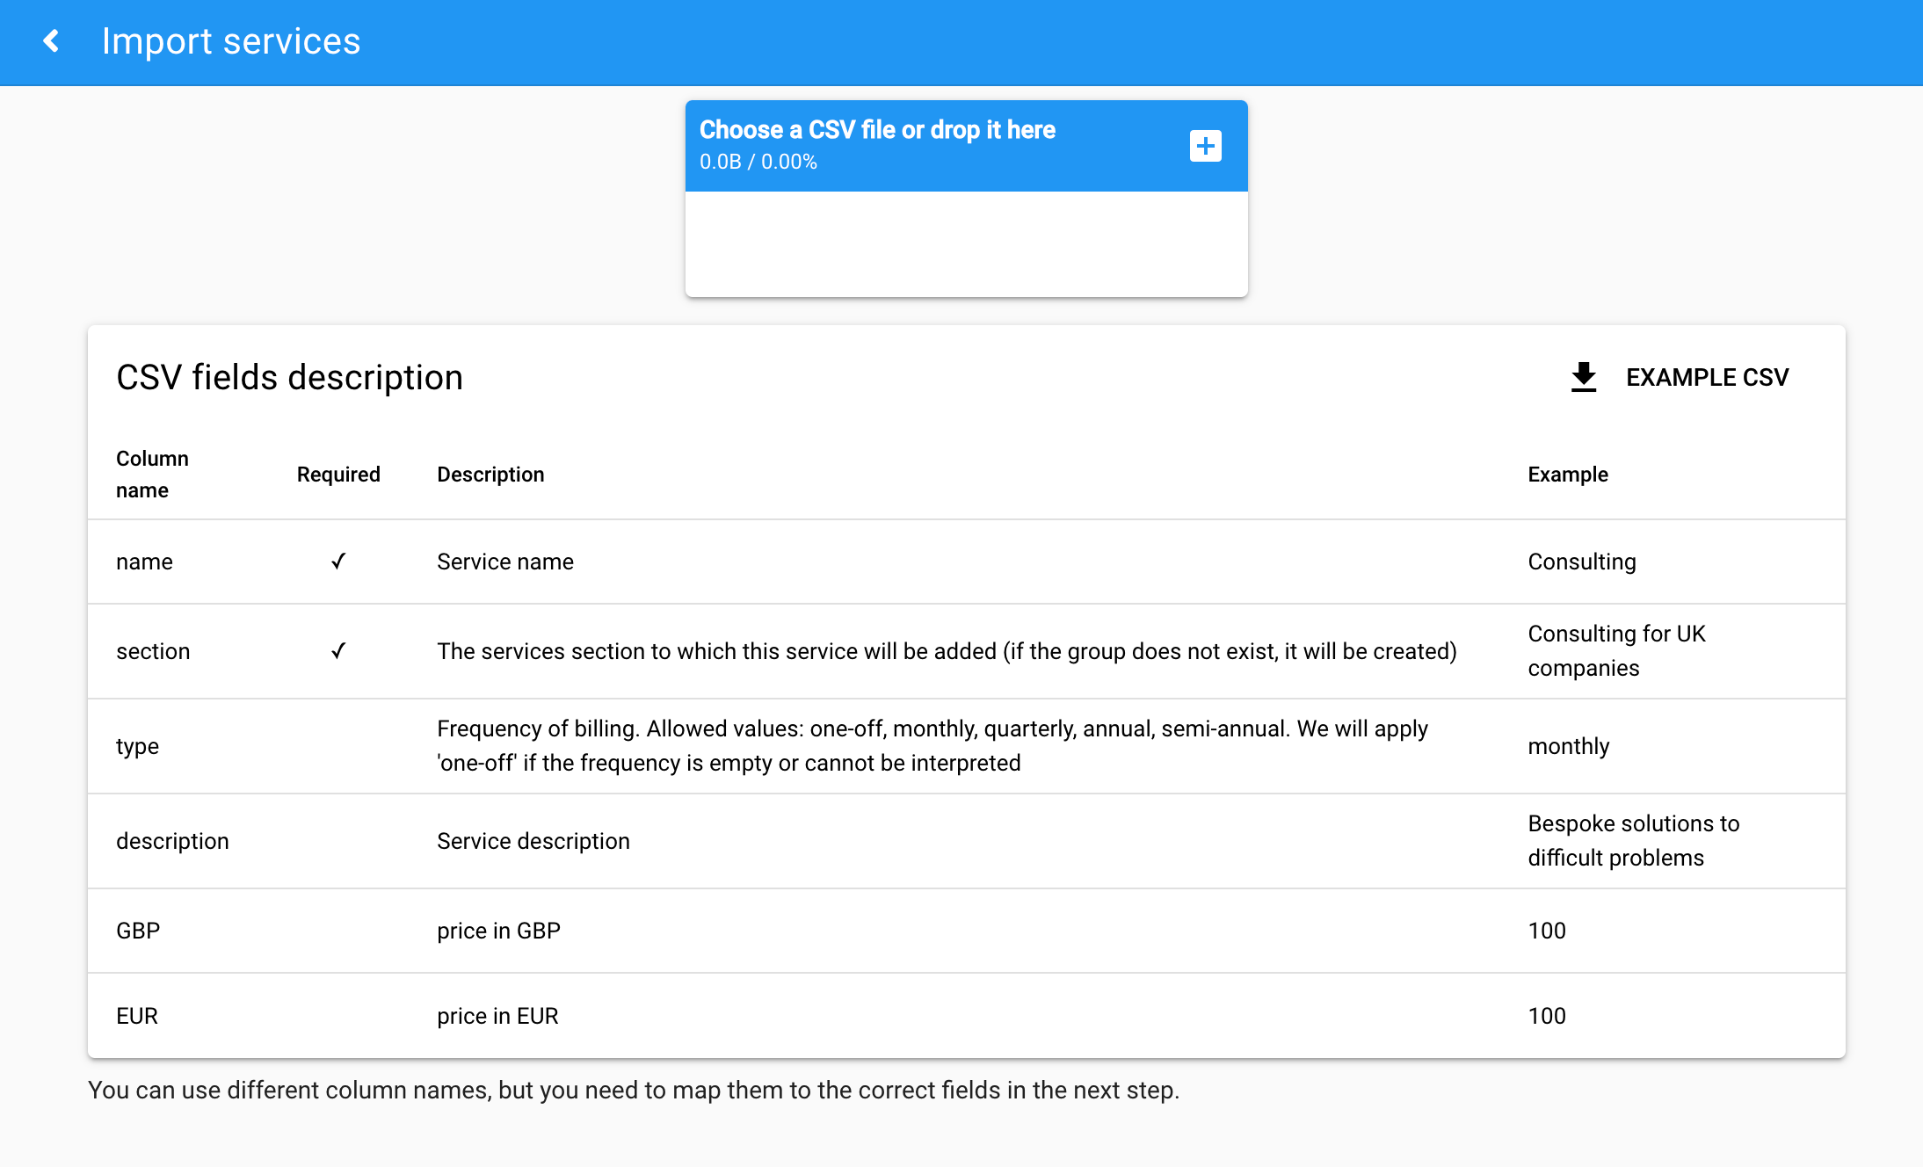1923x1167 pixels.
Task: Select the 'GBP' row in table
Action: point(138,931)
